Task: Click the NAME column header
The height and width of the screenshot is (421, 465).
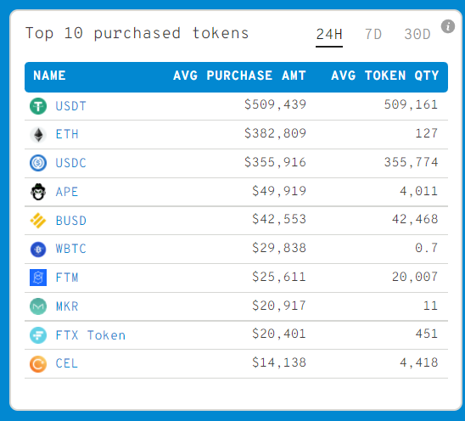Action: (49, 76)
